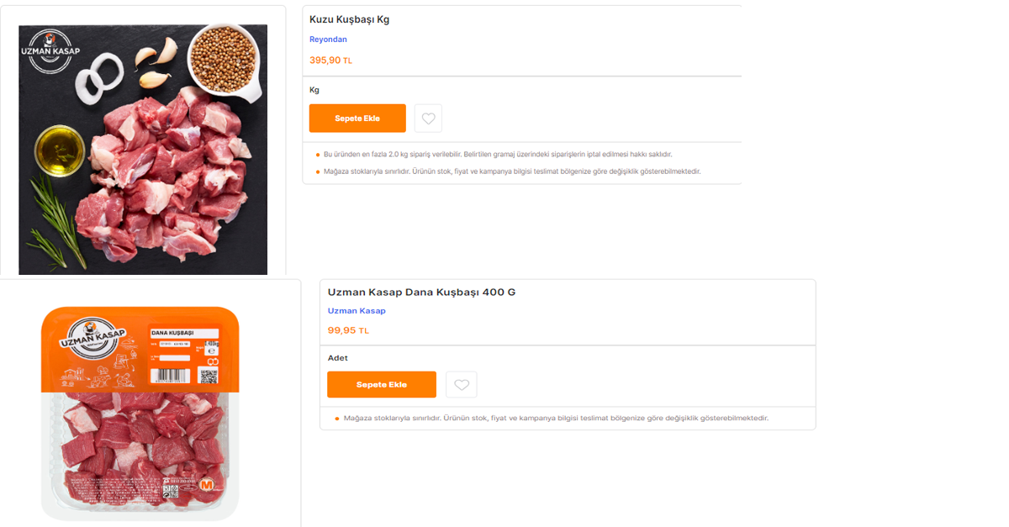This screenshot has width=1009, height=527.
Task: Click the 395,90 TL price
Action: (330, 61)
